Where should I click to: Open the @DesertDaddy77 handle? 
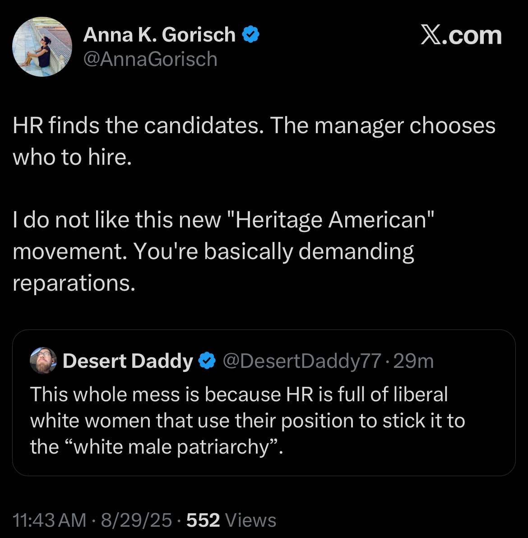pyautogui.click(x=302, y=361)
